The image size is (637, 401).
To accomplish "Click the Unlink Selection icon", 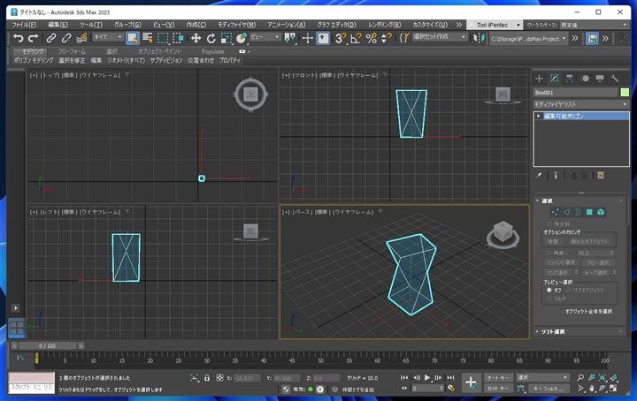I will coord(66,39).
